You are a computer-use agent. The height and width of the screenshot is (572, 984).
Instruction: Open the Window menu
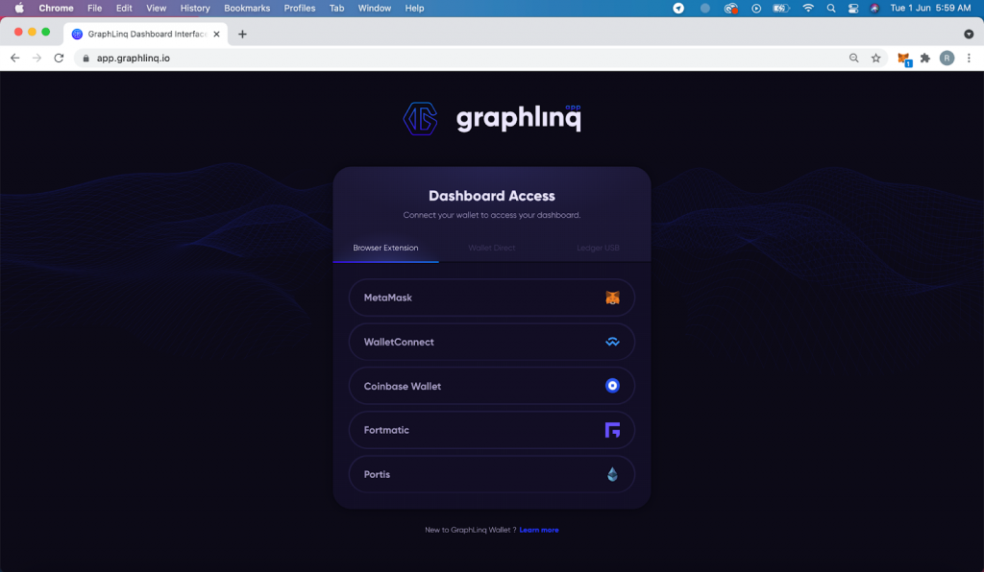click(x=375, y=8)
